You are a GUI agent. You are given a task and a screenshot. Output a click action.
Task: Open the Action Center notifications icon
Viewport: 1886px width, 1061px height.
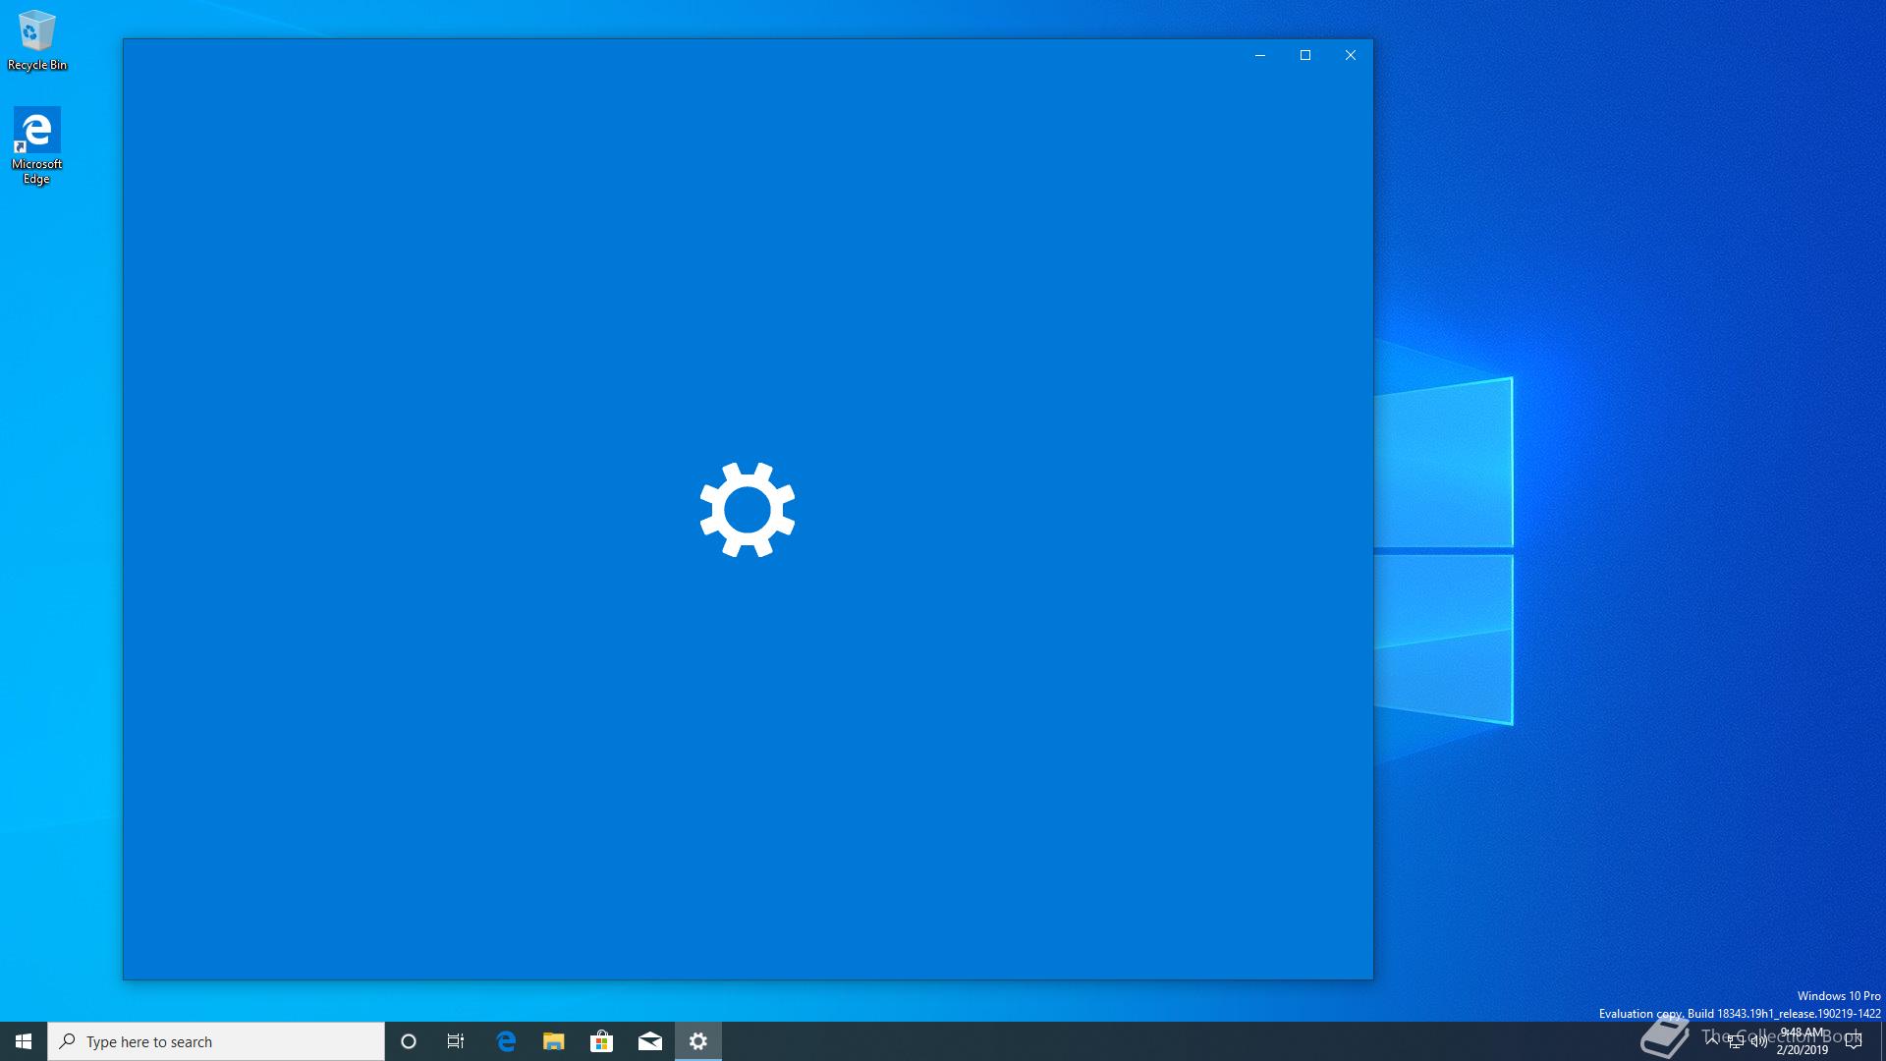[1854, 1041]
